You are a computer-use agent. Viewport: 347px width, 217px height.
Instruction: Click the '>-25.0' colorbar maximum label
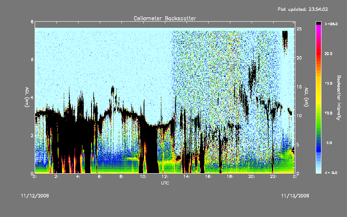pos(331,24)
